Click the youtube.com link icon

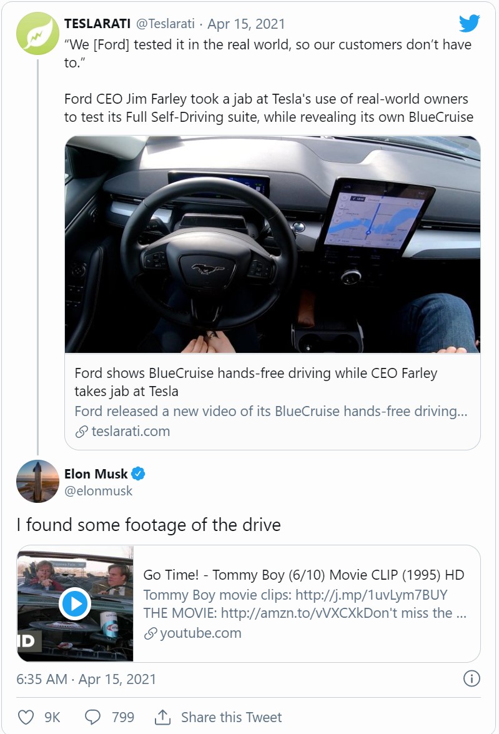(x=151, y=633)
